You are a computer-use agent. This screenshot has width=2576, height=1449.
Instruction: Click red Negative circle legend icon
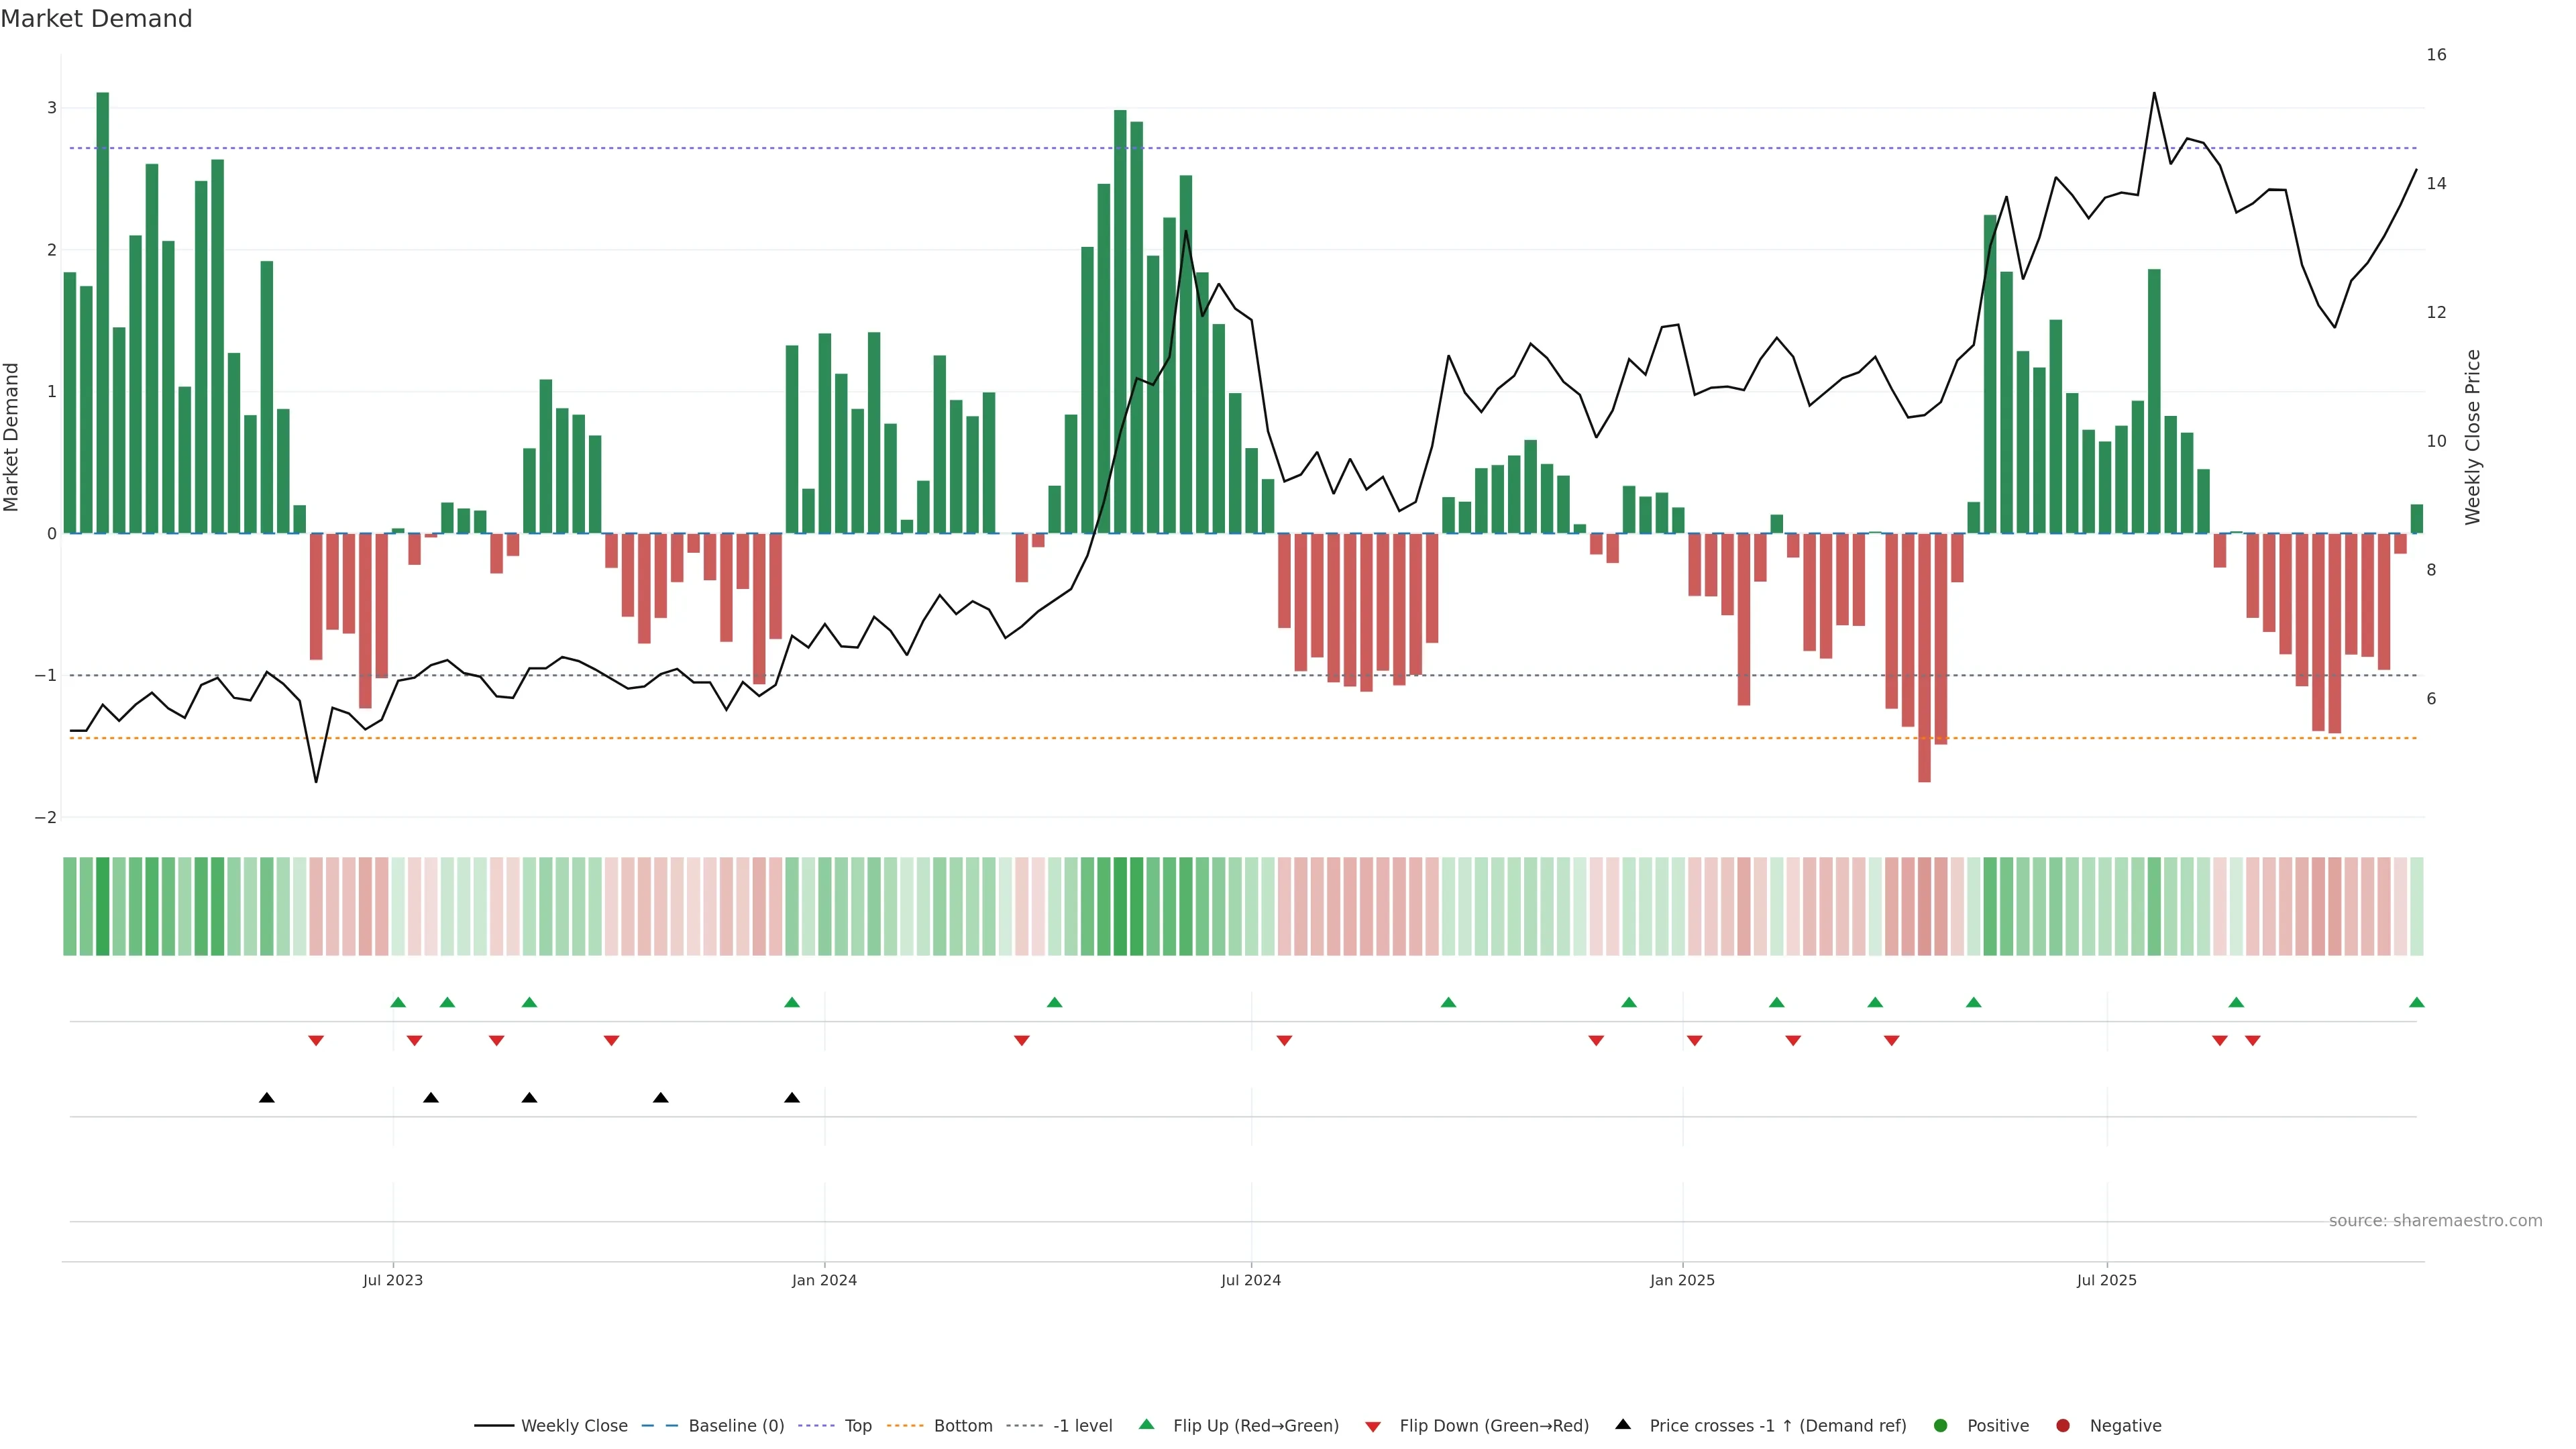point(2063,1426)
